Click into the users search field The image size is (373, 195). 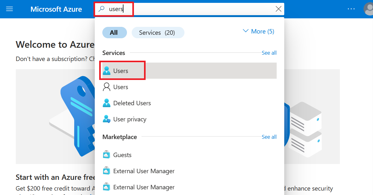tap(189, 9)
